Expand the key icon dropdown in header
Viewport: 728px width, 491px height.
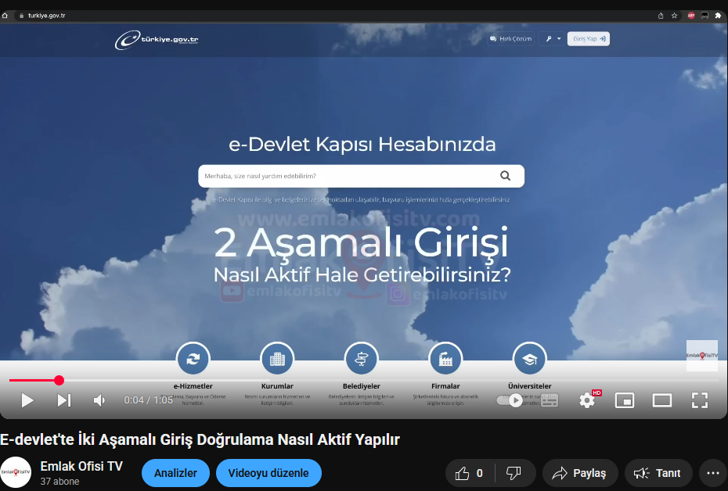[553, 39]
